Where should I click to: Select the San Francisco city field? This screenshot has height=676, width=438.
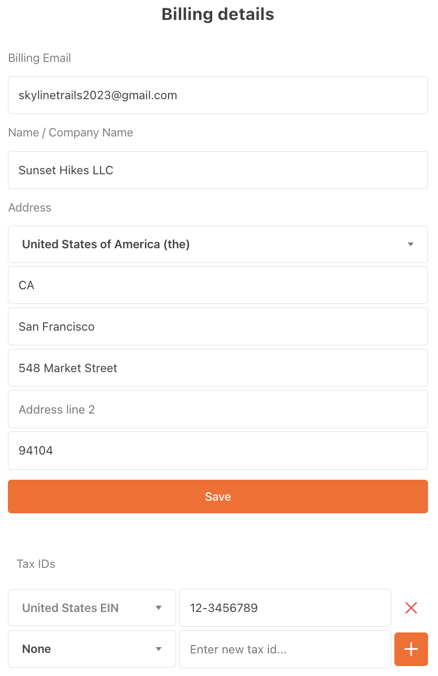coord(218,326)
